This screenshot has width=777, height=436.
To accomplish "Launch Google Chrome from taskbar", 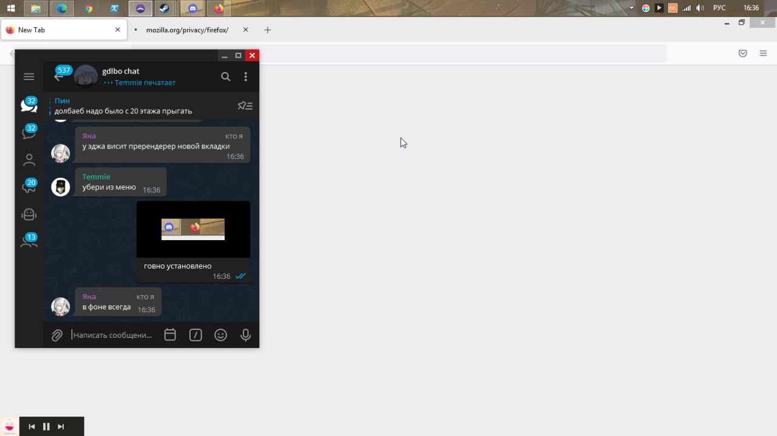I will click(89, 8).
